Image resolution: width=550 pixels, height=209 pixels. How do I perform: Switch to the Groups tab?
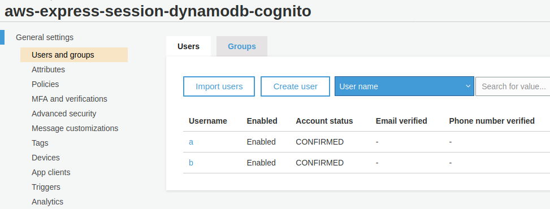242,46
